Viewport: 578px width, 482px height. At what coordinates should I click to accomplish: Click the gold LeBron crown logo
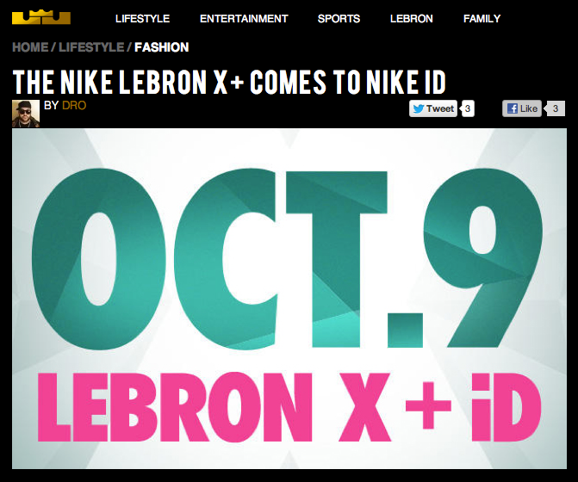tap(41, 18)
